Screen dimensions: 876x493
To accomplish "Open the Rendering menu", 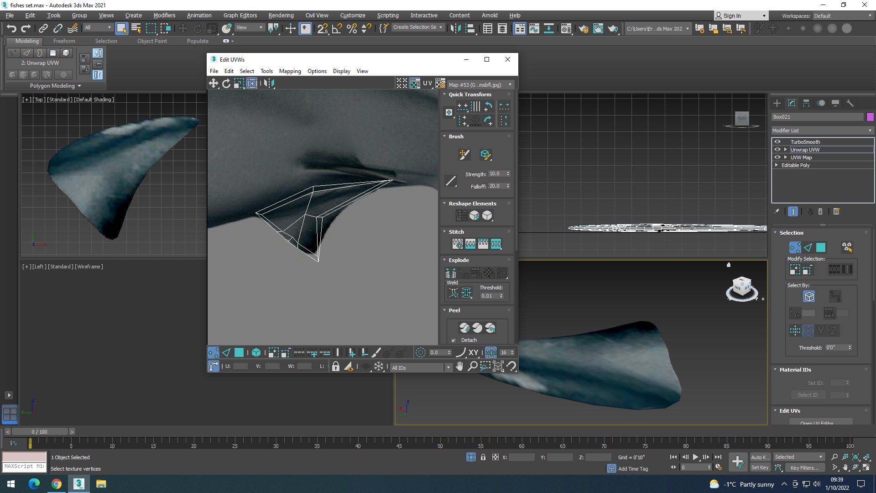I will [281, 15].
